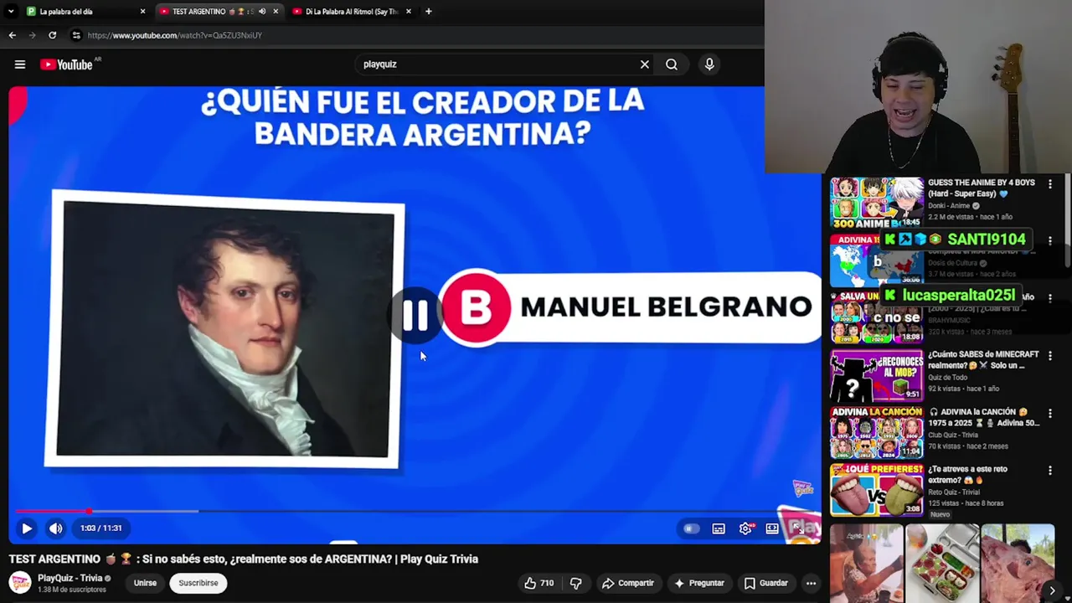Switch the player to theater mode
Image resolution: width=1072 pixels, height=603 pixels.
(772, 528)
